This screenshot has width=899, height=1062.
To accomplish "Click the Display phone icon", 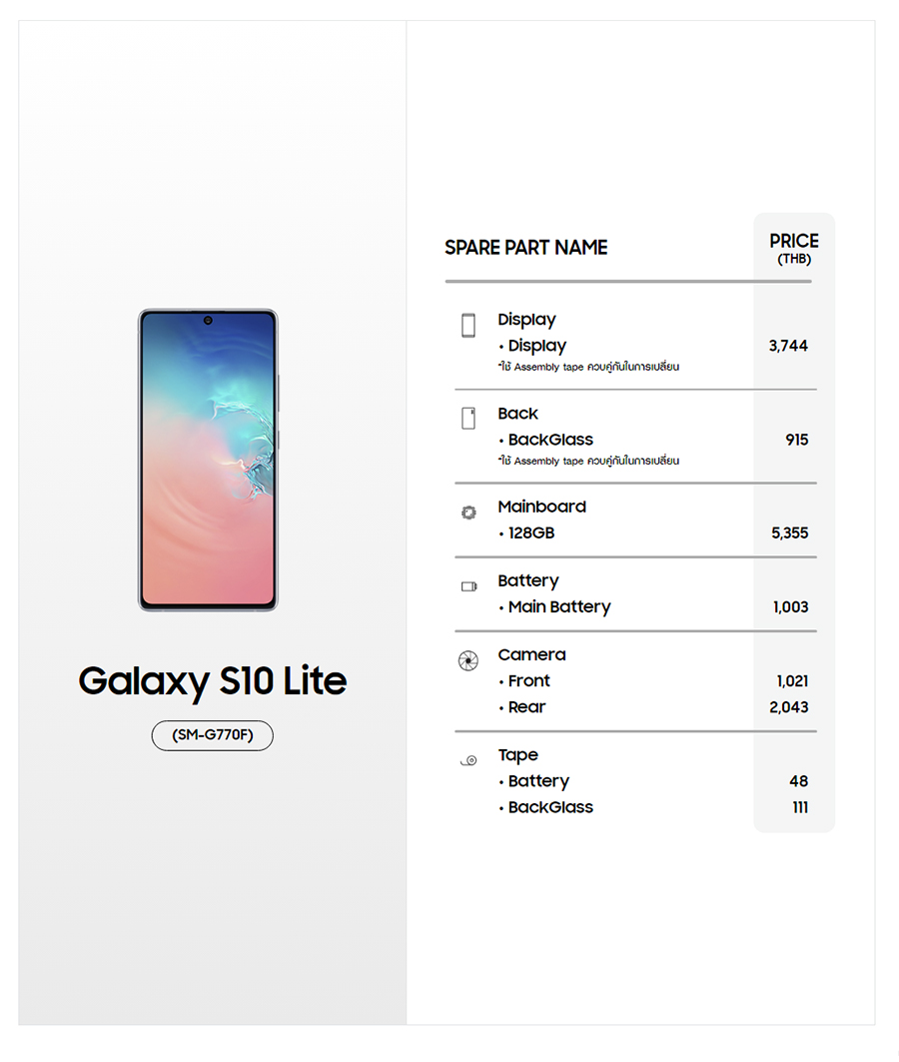I will (468, 325).
